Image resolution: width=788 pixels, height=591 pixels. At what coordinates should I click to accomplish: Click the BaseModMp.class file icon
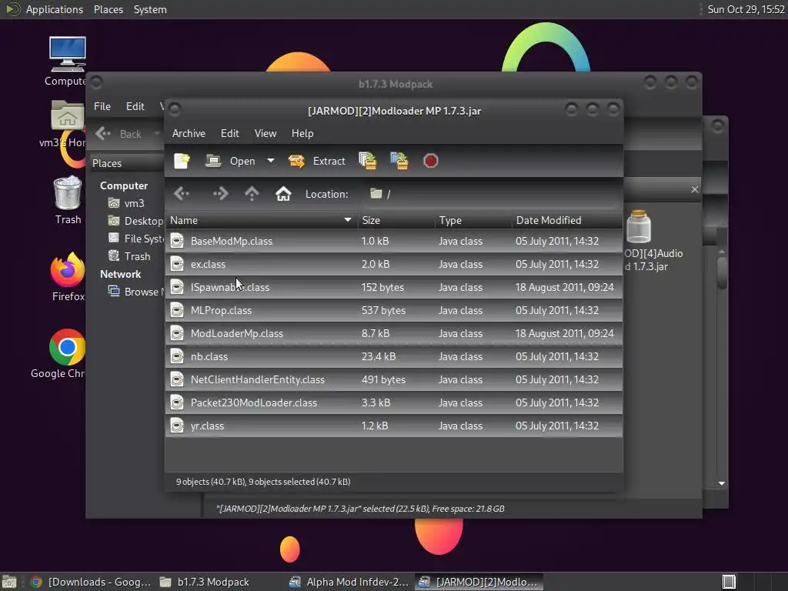click(x=177, y=241)
